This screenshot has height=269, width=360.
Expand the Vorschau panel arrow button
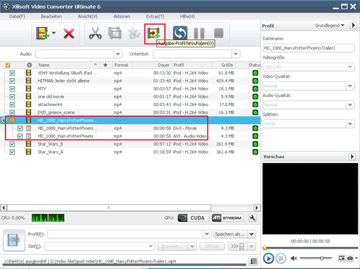coord(352,156)
